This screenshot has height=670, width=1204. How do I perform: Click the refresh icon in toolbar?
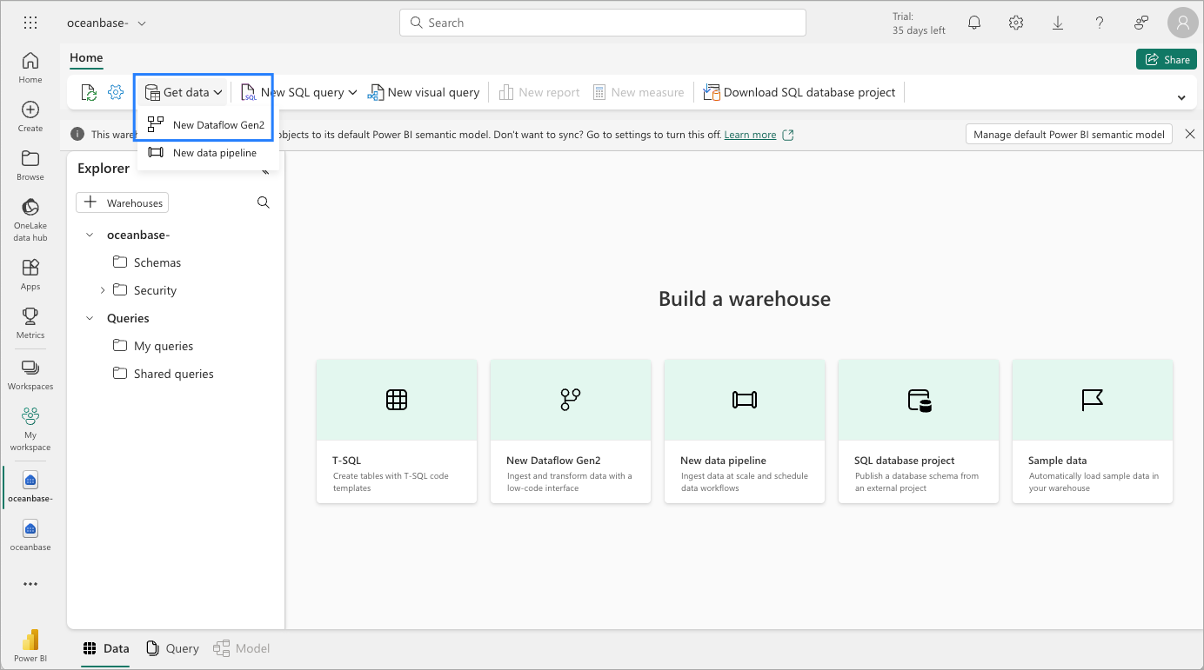coord(89,92)
